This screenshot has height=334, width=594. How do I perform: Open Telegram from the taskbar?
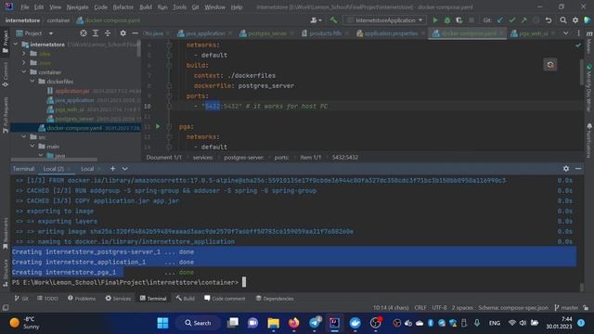[315, 323]
